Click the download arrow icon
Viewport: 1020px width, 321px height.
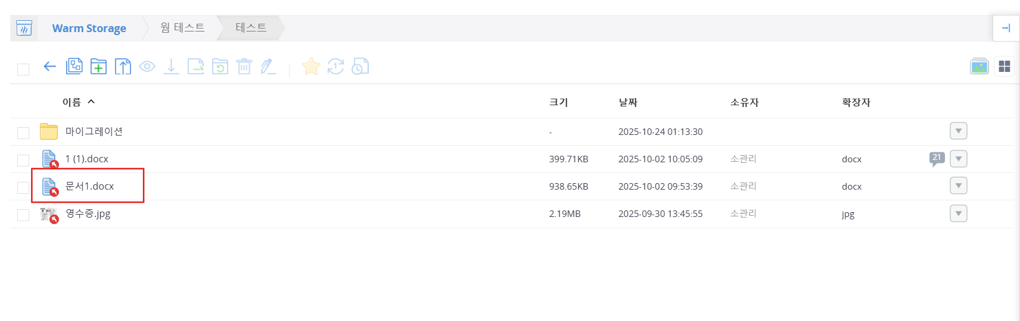coord(171,67)
